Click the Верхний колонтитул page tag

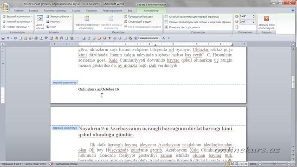[65, 128]
